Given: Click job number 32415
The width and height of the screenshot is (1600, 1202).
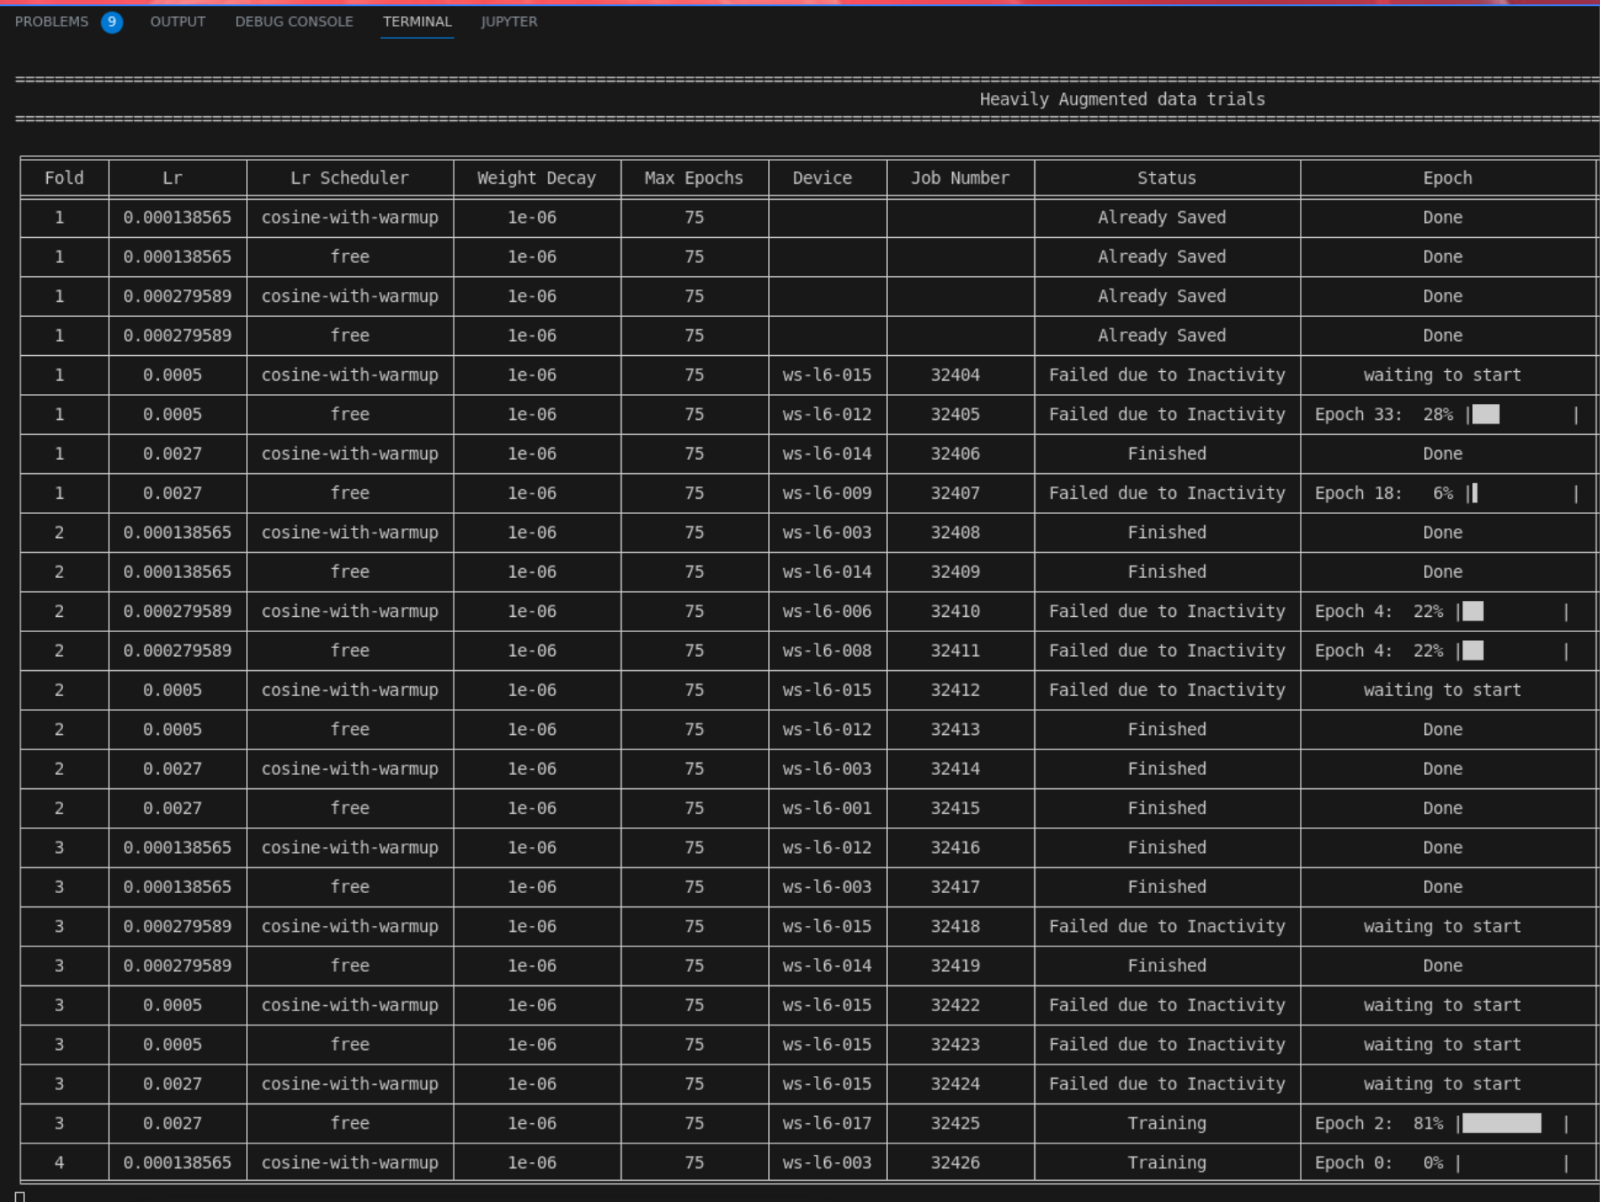Looking at the screenshot, I should click(x=955, y=808).
